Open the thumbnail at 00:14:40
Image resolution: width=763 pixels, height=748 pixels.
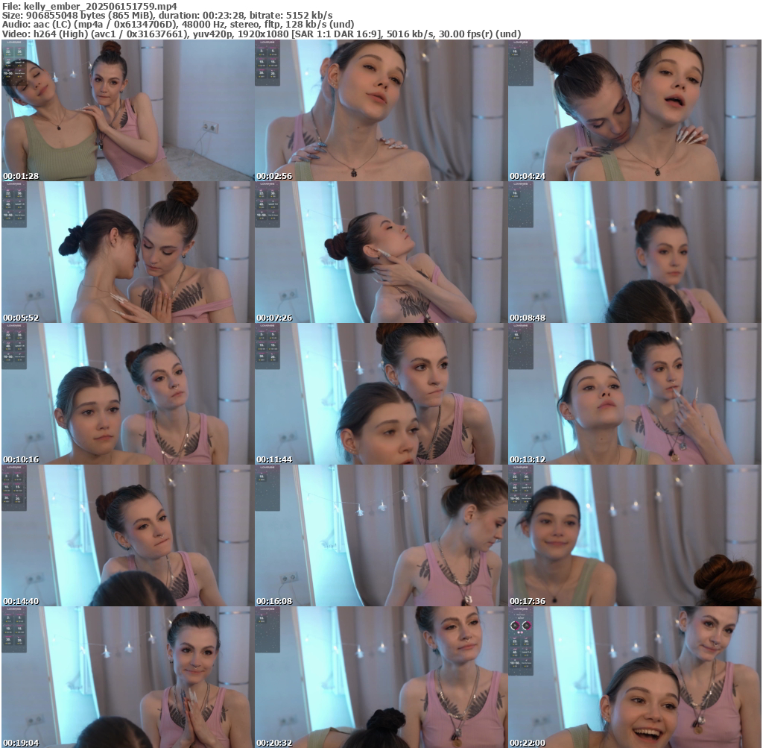(127, 535)
